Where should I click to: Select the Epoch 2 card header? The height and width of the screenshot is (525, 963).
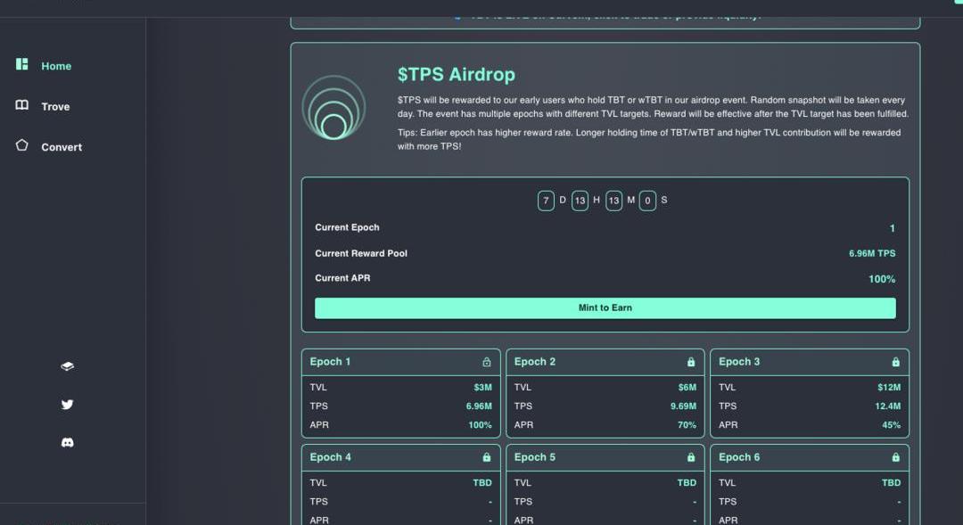(x=535, y=362)
